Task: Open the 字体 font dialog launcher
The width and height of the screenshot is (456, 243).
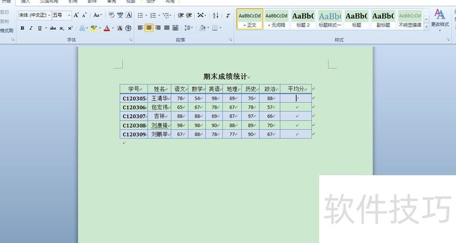Action: tap(131, 39)
